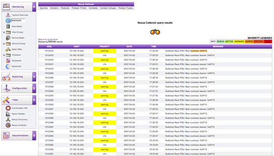This screenshot has height=156, width=274.
Task: Open the Nexus Collector icon
Action: coord(8,125)
